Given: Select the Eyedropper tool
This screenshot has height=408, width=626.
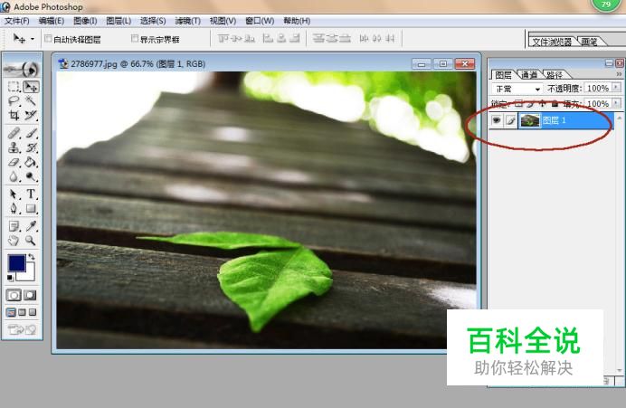Looking at the screenshot, I should 31,226.
